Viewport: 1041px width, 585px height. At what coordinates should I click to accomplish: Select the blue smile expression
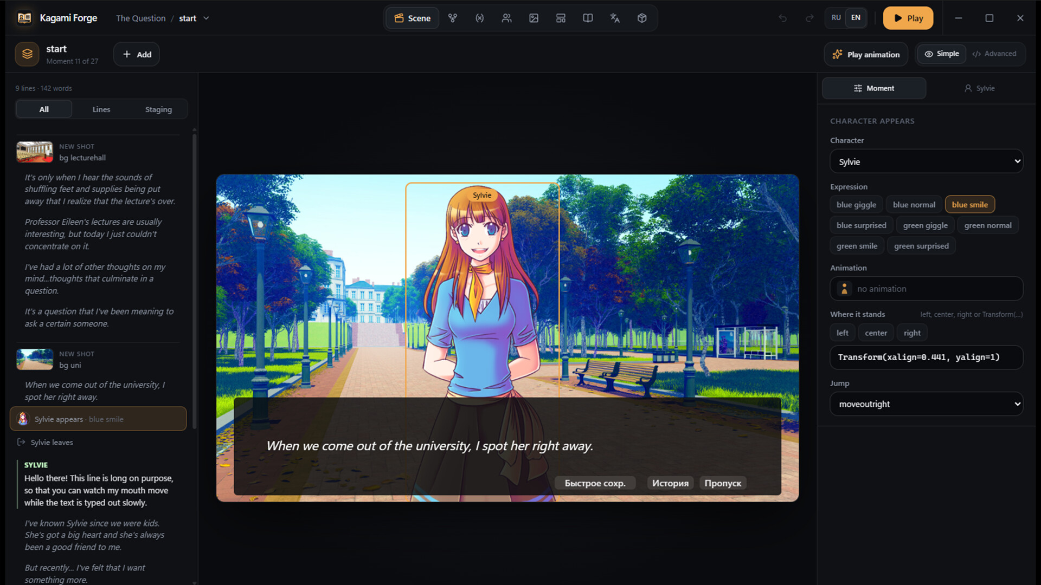point(969,205)
